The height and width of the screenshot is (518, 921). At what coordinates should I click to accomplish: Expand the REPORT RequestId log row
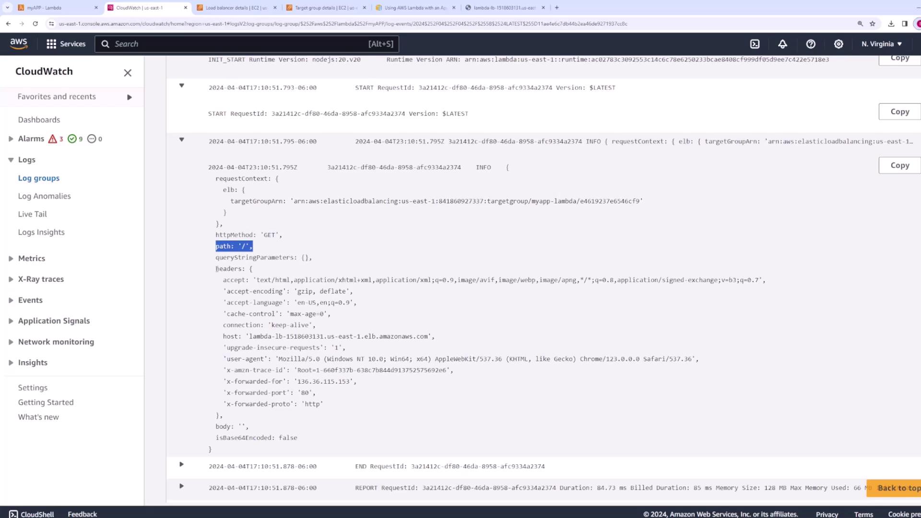[181, 486]
